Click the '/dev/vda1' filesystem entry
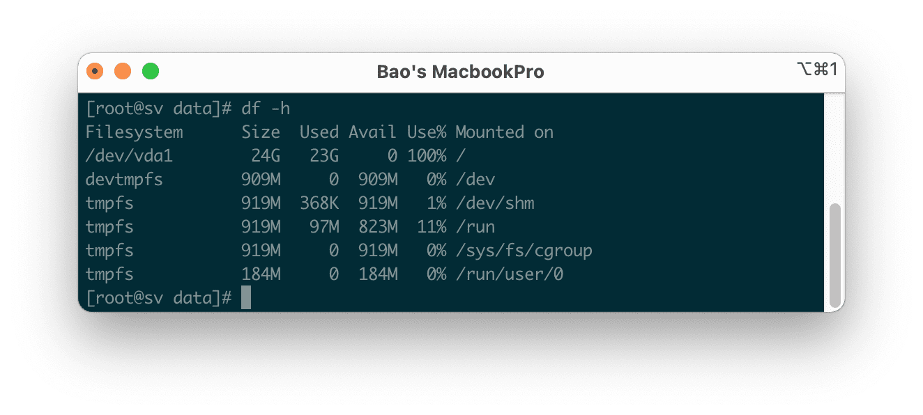 click(x=129, y=156)
